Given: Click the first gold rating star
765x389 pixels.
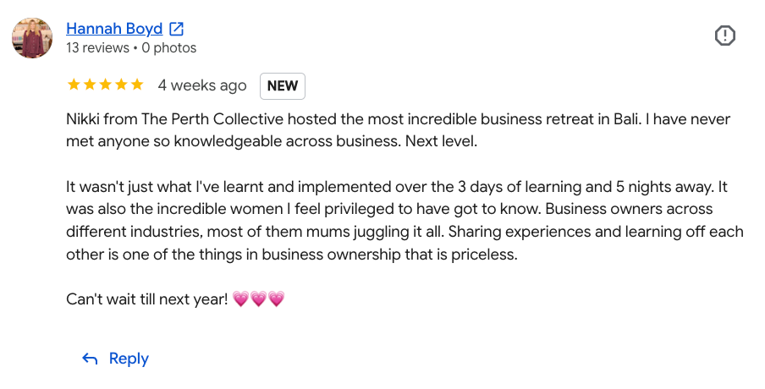Looking at the screenshot, I should pyautogui.click(x=74, y=85).
